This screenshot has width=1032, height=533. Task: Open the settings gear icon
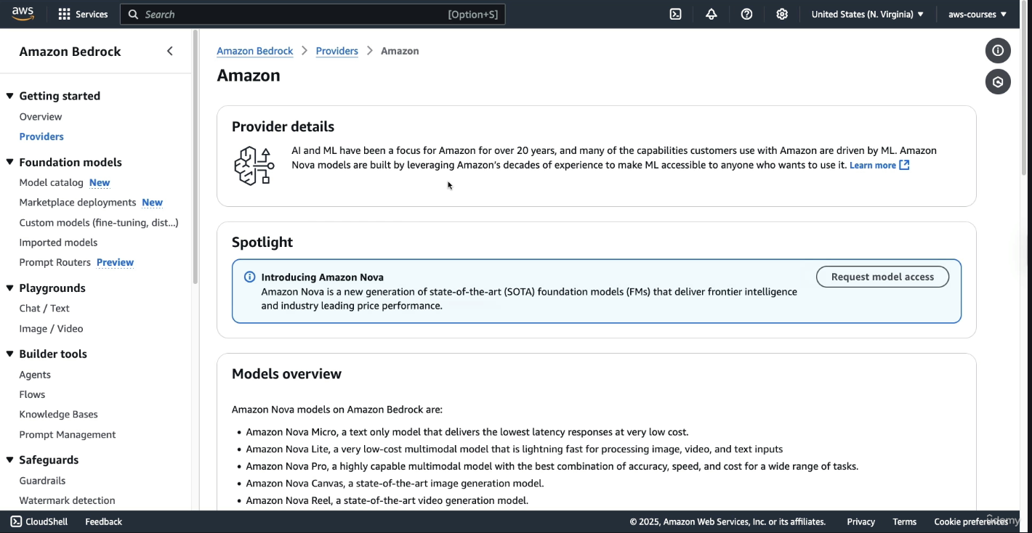(782, 14)
